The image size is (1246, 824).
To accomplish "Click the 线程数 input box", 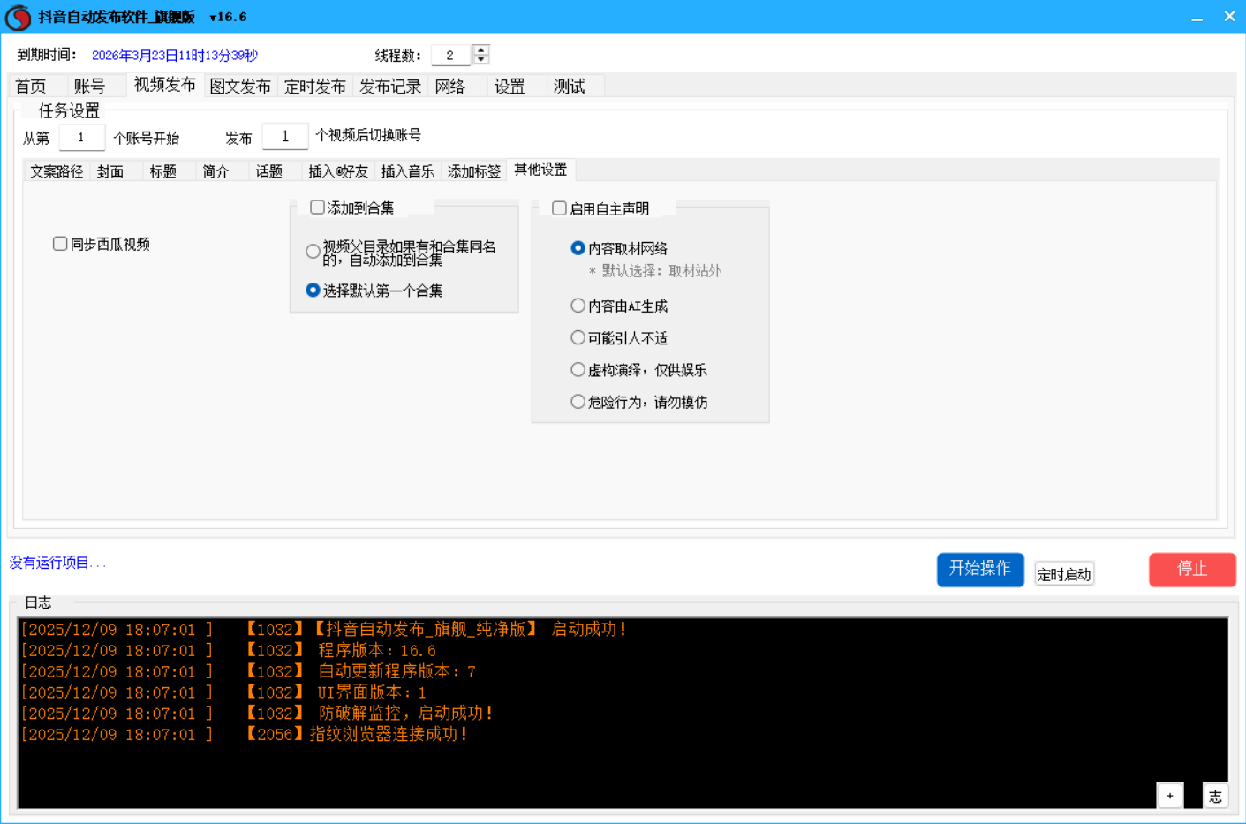I will [x=450, y=56].
